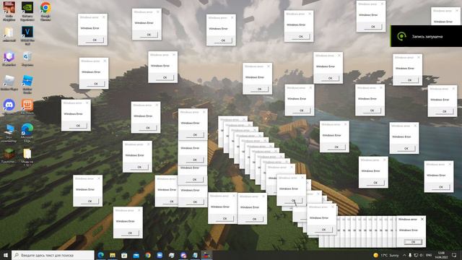The width and height of the screenshot is (462, 260).
Task: Open the volume tray icon
Action: [x=422, y=255]
